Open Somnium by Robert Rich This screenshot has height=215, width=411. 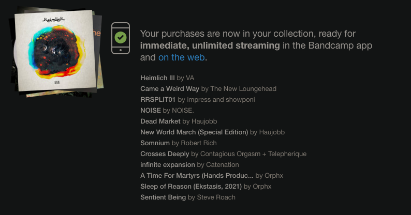[x=155, y=143]
